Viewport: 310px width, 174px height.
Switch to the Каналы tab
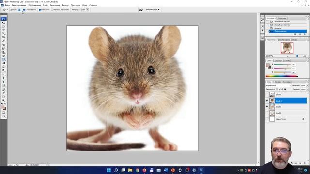tap(278, 82)
